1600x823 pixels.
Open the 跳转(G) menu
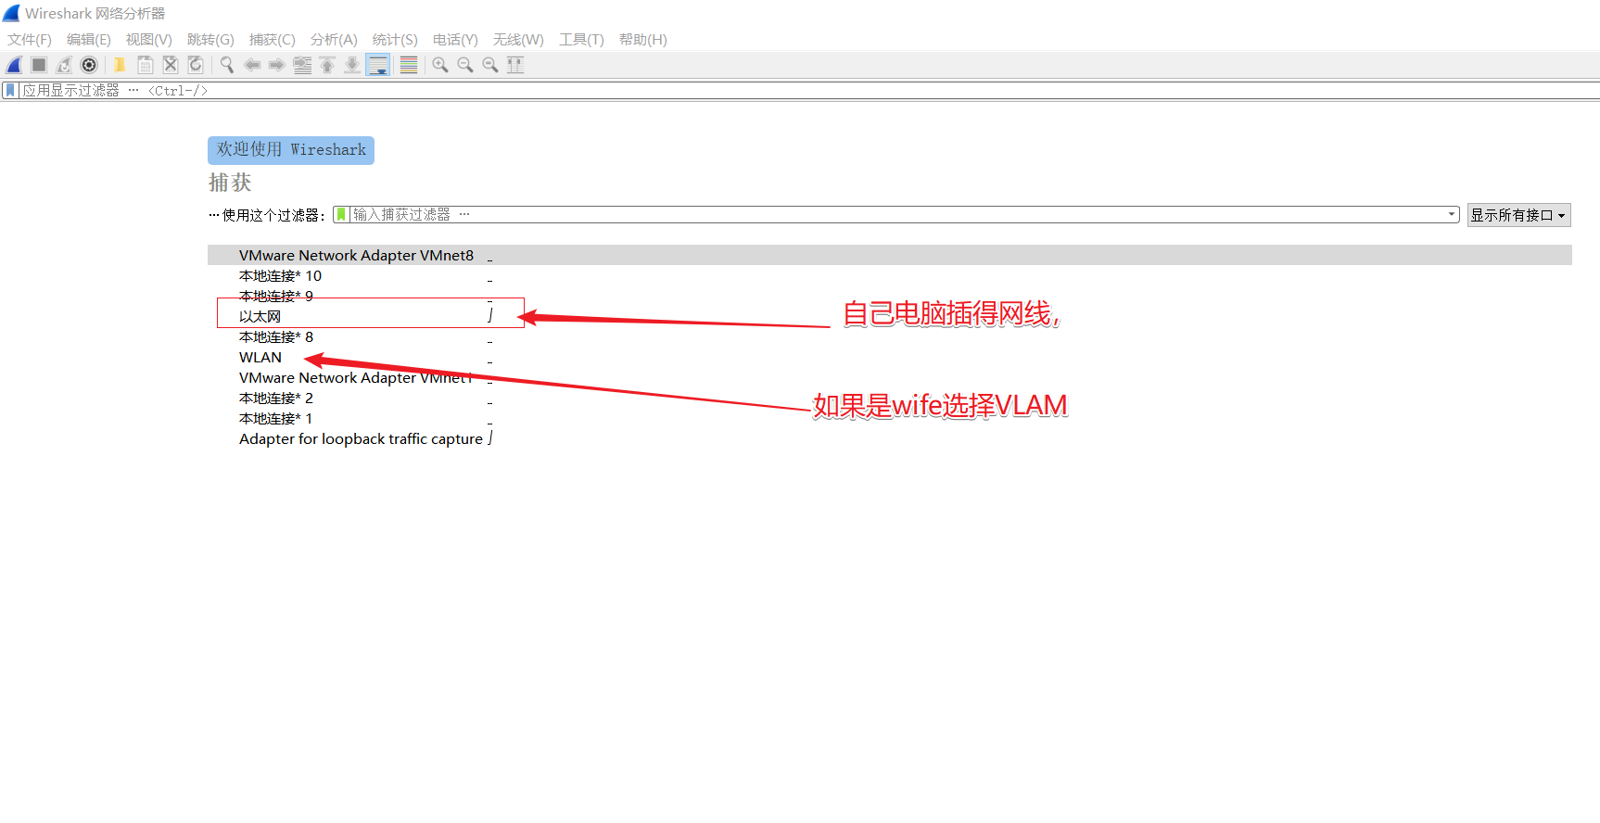tap(210, 39)
